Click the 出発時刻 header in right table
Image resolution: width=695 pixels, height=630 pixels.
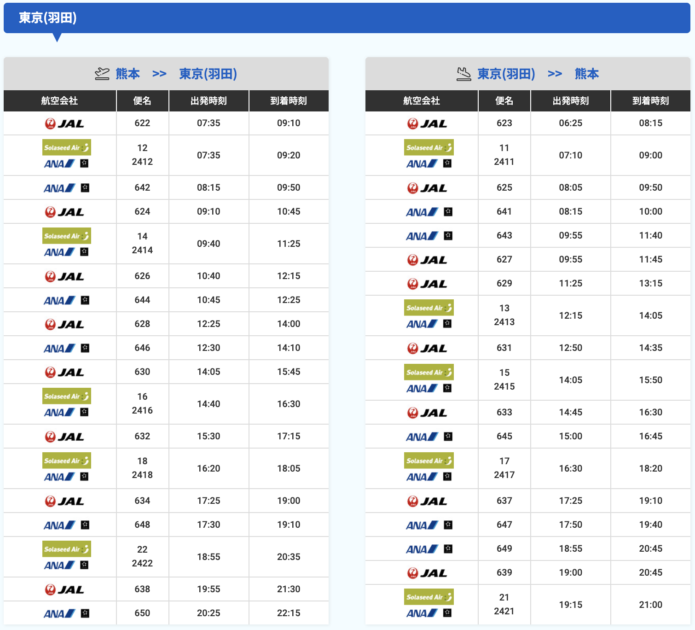(x=571, y=101)
